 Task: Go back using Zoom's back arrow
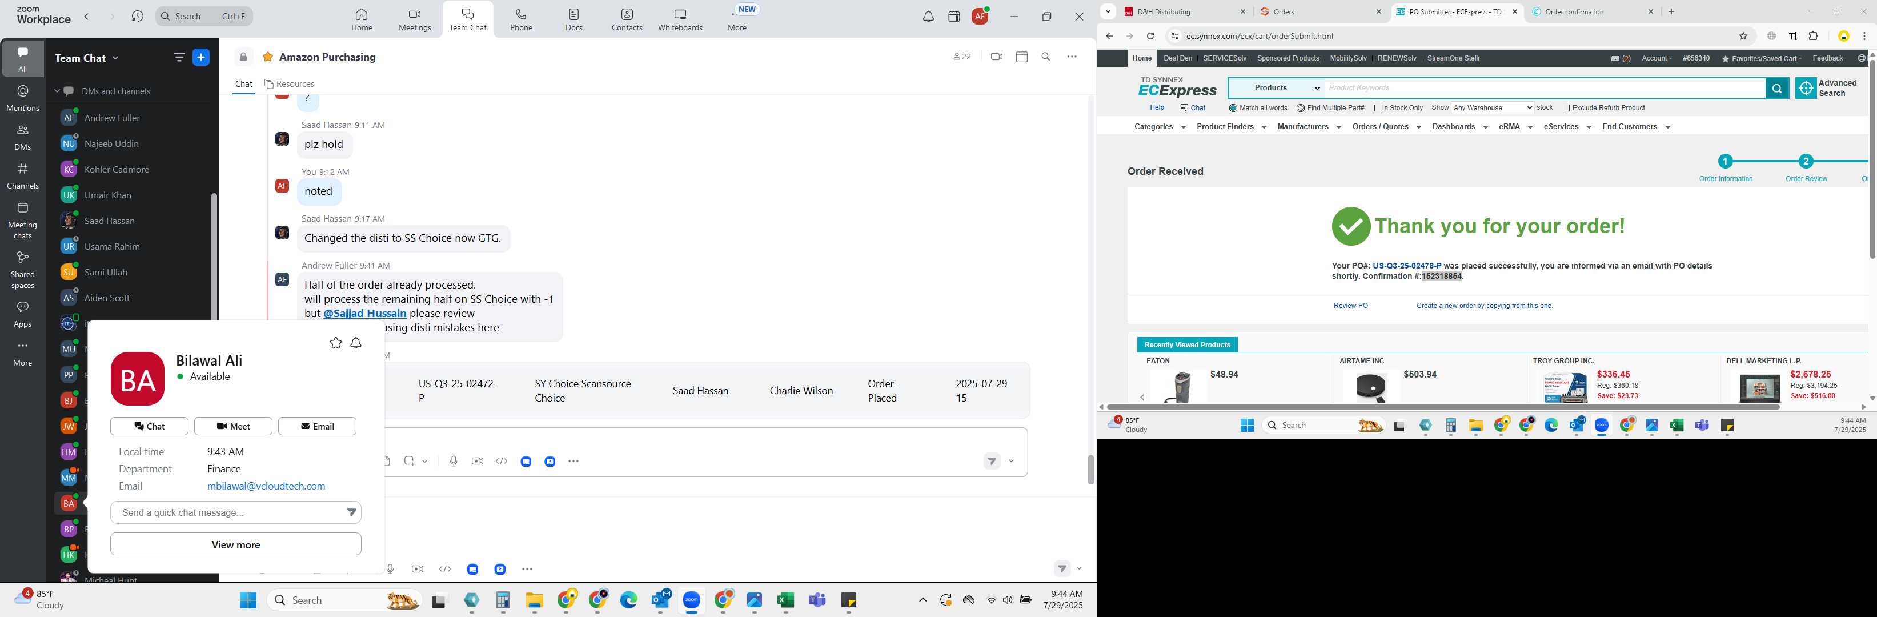point(87,16)
